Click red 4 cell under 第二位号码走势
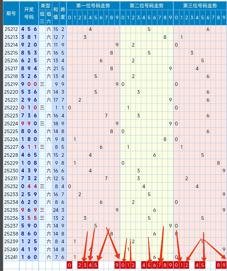The height and width of the screenshot is (271, 227). pyautogui.click(x=144, y=265)
